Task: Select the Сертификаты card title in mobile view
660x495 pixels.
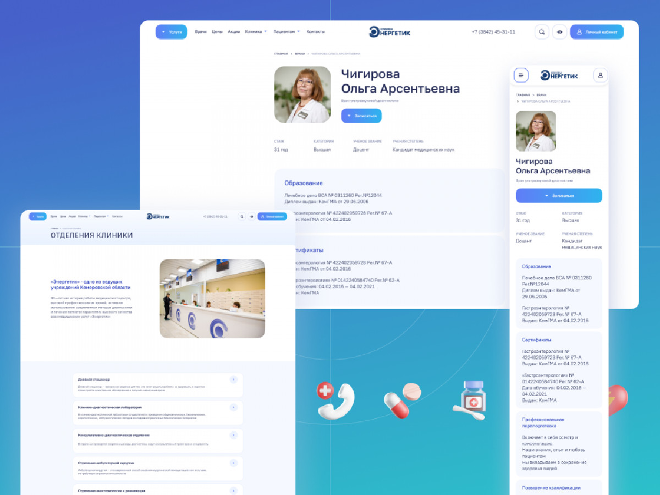Action: click(x=537, y=340)
